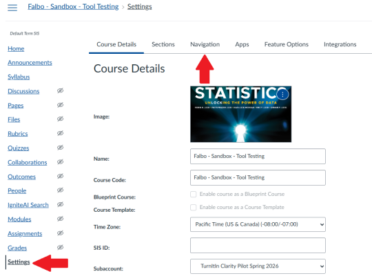Open the Discussions link
Viewport: 372px width, 276px height.
click(x=23, y=91)
